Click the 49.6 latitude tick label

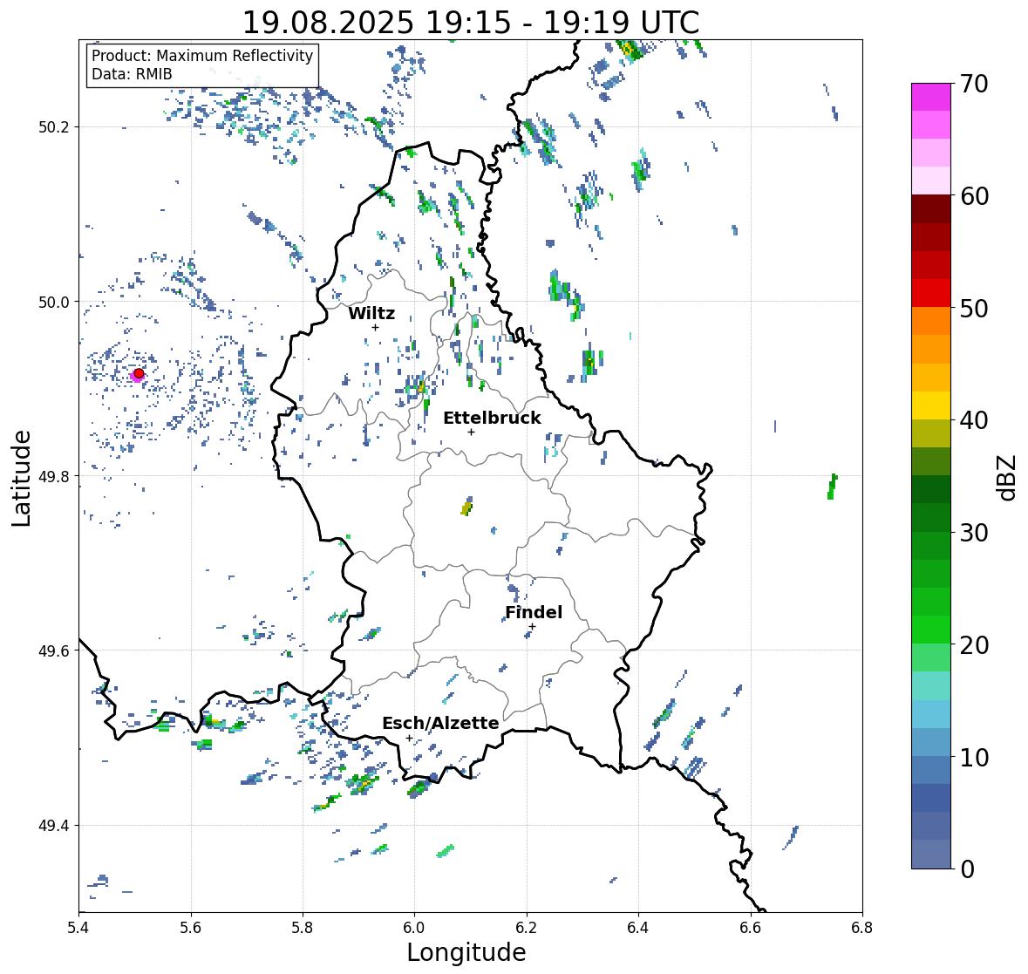pos(54,650)
